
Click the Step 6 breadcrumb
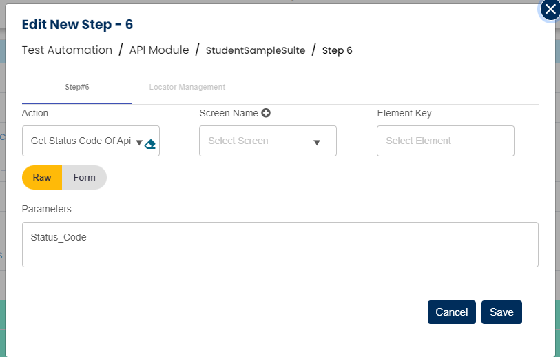point(338,50)
